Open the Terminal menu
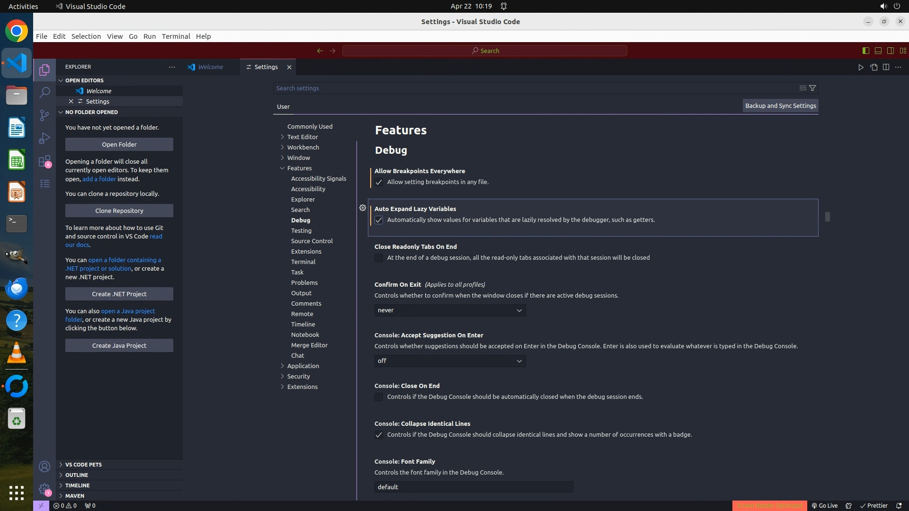Viewport: 909px width, 511px height. 176,36
